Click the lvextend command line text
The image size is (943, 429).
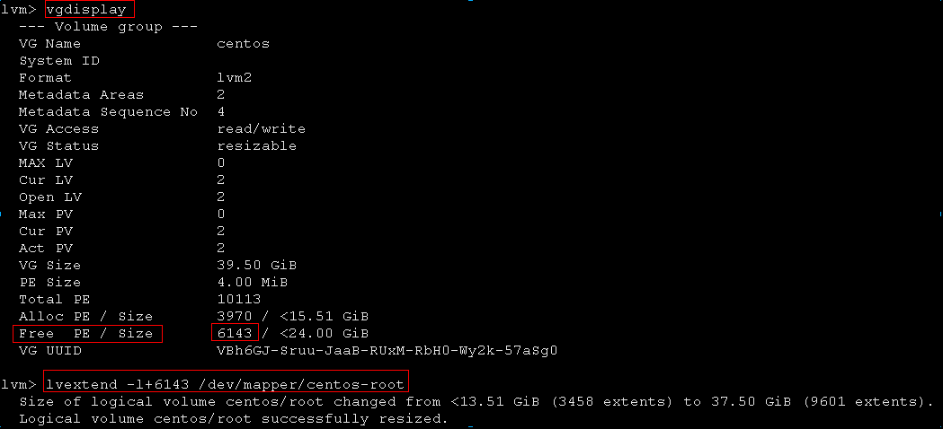tap(227, 383)
